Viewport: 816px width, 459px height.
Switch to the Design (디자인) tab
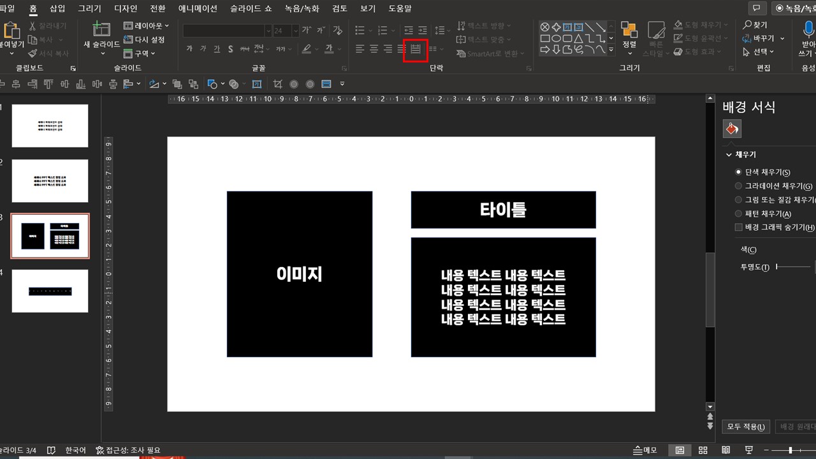pyautogui.click(x=126, y=9)
